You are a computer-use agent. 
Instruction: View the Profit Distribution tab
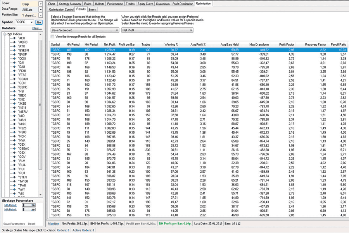click(x=183, y=4)
